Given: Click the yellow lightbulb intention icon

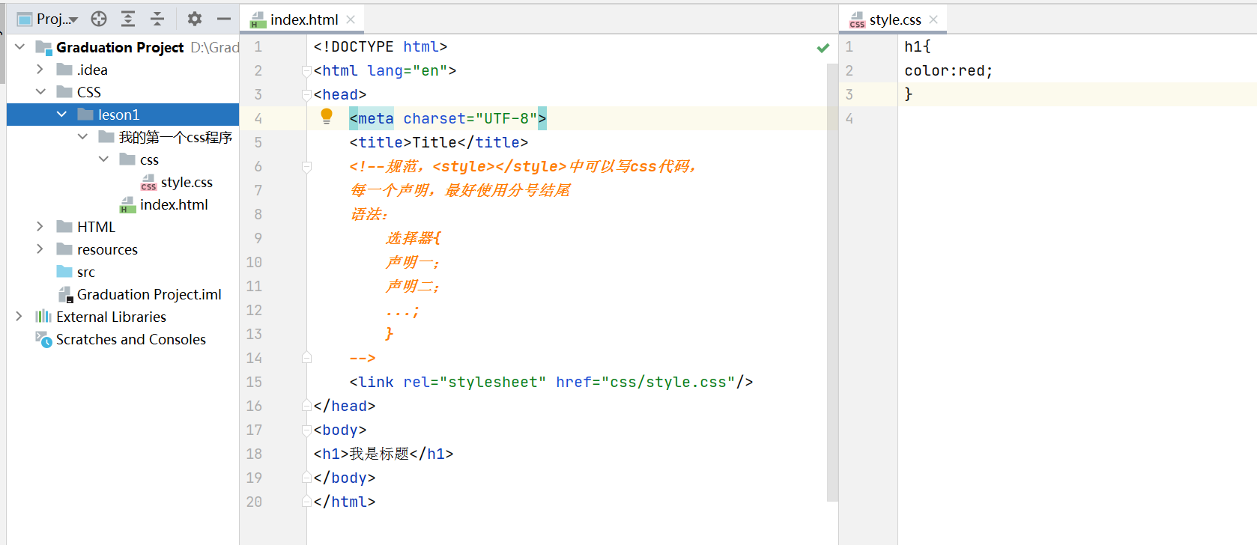Looking at the screenshot, I should 327,116.
